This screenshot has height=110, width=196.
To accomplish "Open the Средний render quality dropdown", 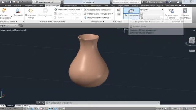I will [152, 9].
